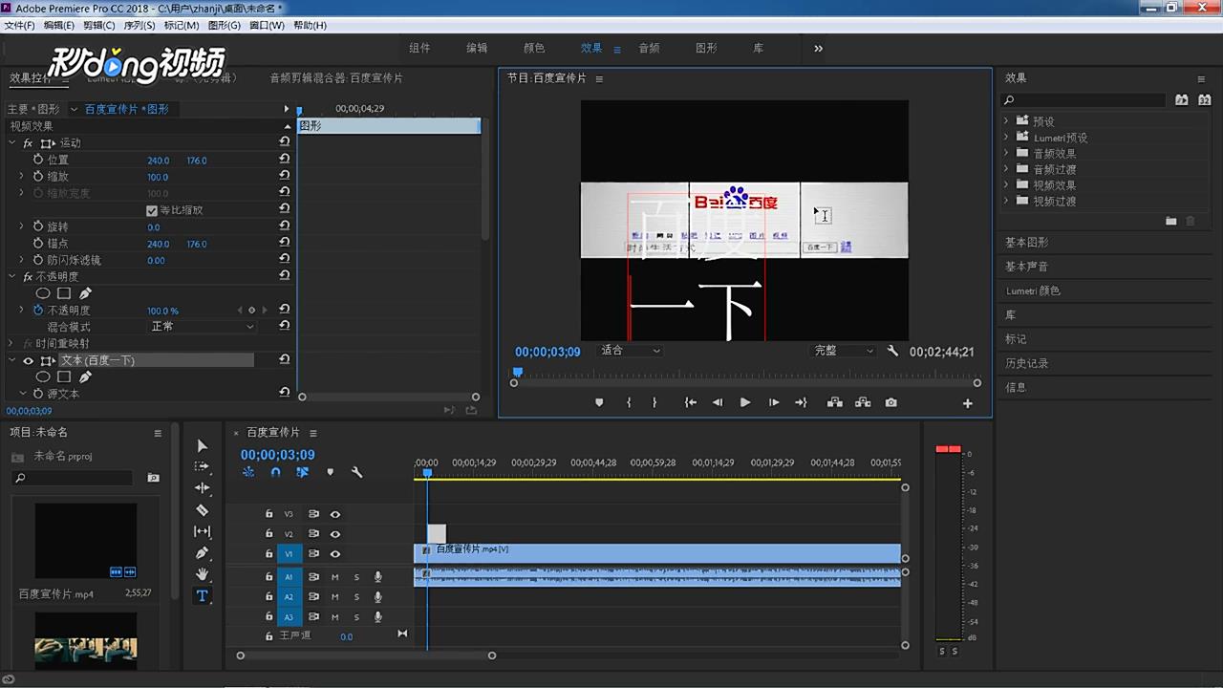This screenshot has width=1223, height=688.
Task: Open zoom level dropdown 适合
Action: click(x=630, y=351)
